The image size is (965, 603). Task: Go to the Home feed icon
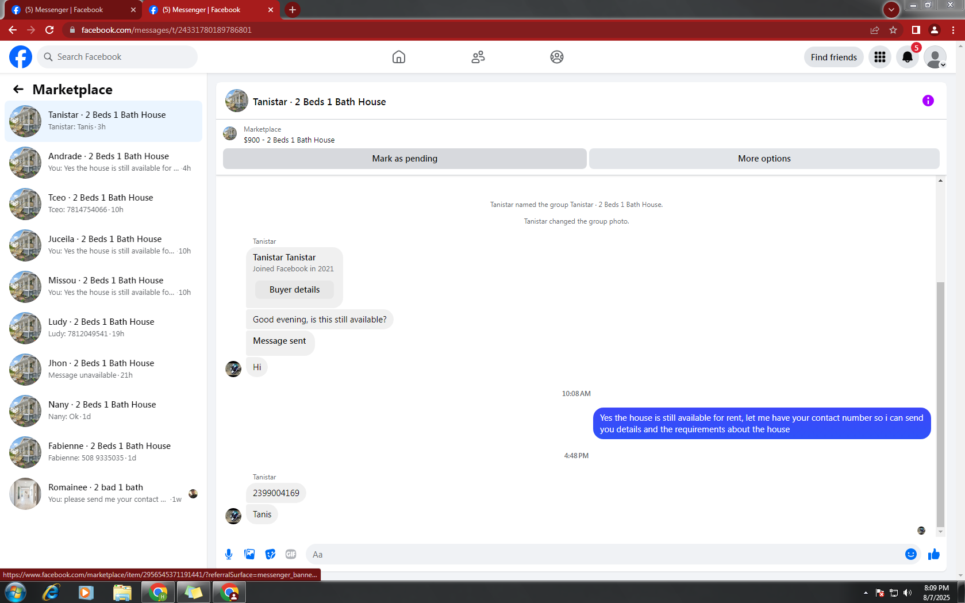click(399, 57)
